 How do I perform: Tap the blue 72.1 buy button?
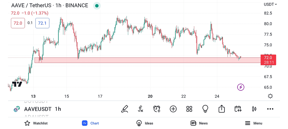[42, 23]
